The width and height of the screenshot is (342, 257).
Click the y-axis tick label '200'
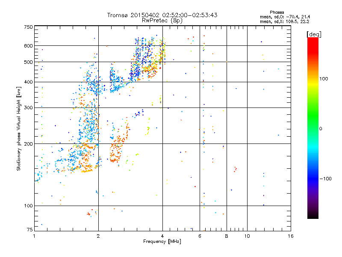point(28,144)
